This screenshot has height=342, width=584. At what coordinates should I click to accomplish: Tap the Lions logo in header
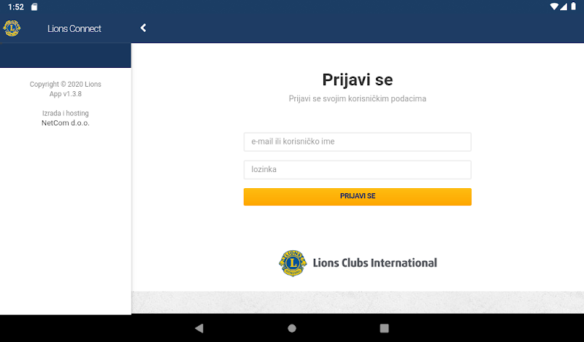tap(12, 28)
